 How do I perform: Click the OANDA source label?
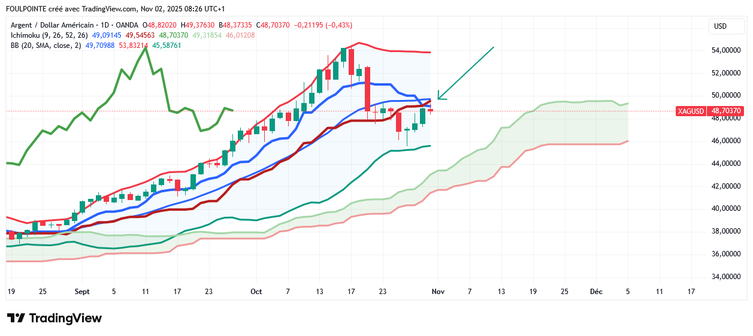coord(128,25)
